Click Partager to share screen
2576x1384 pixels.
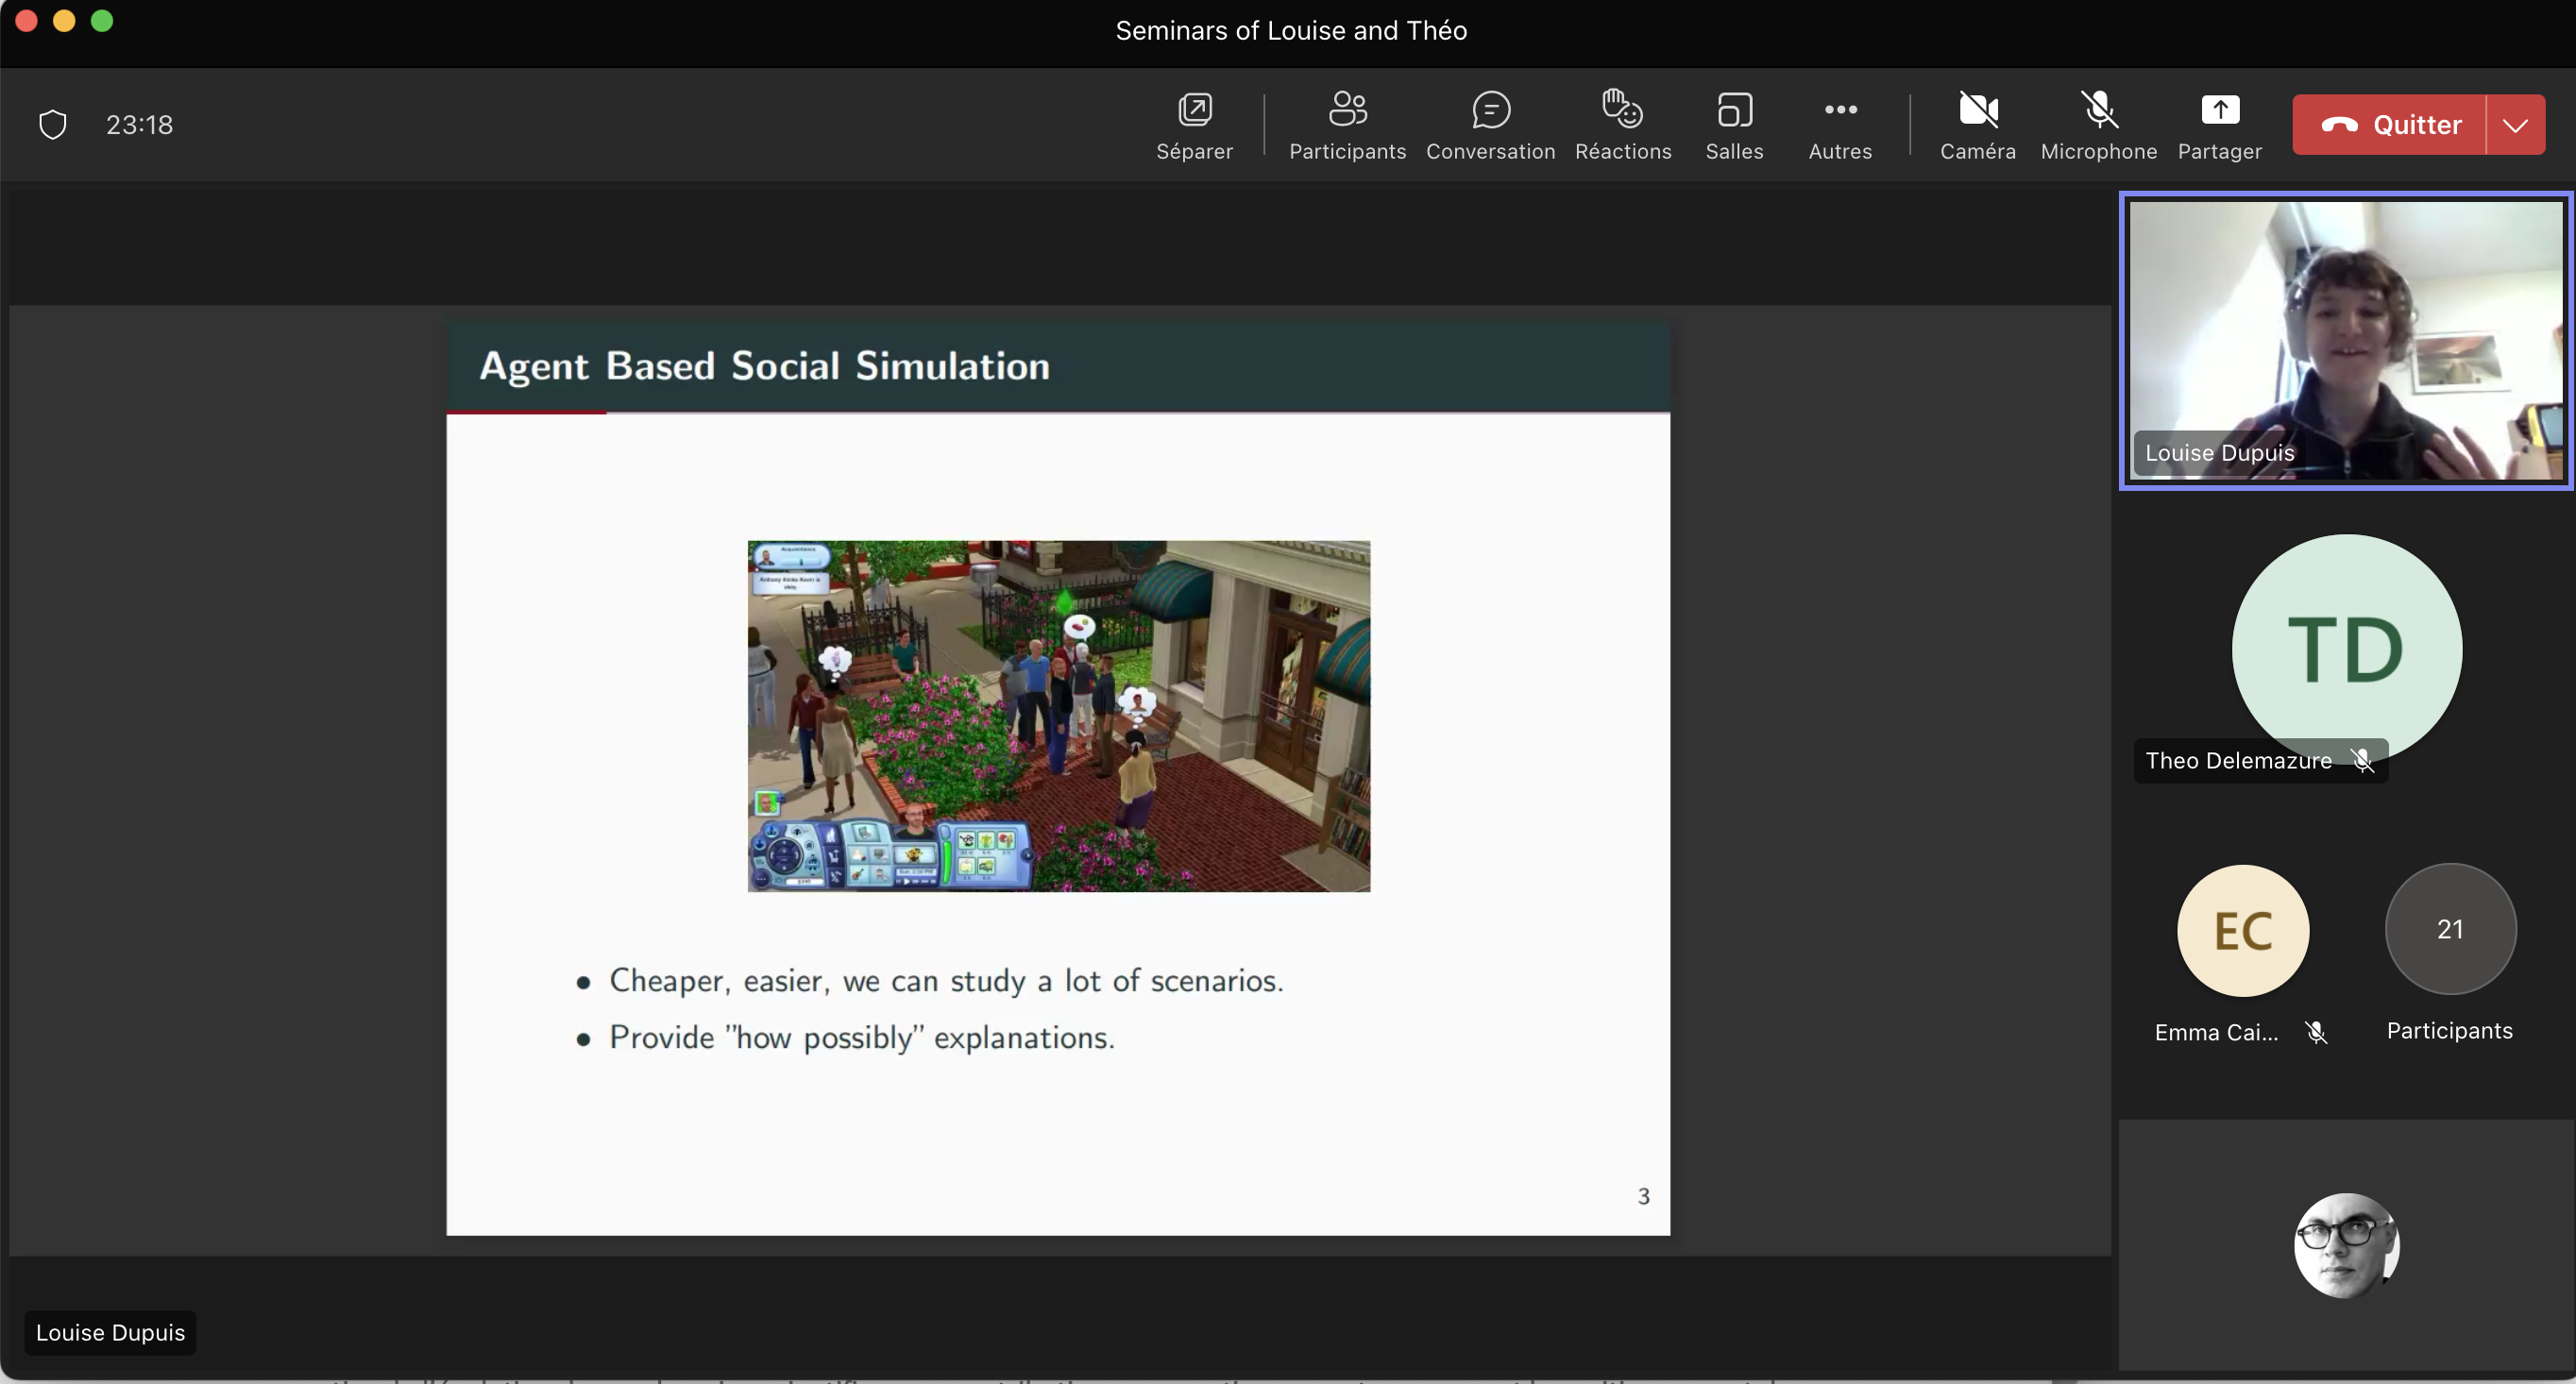pyautogui.click(x=2219, y=125)
